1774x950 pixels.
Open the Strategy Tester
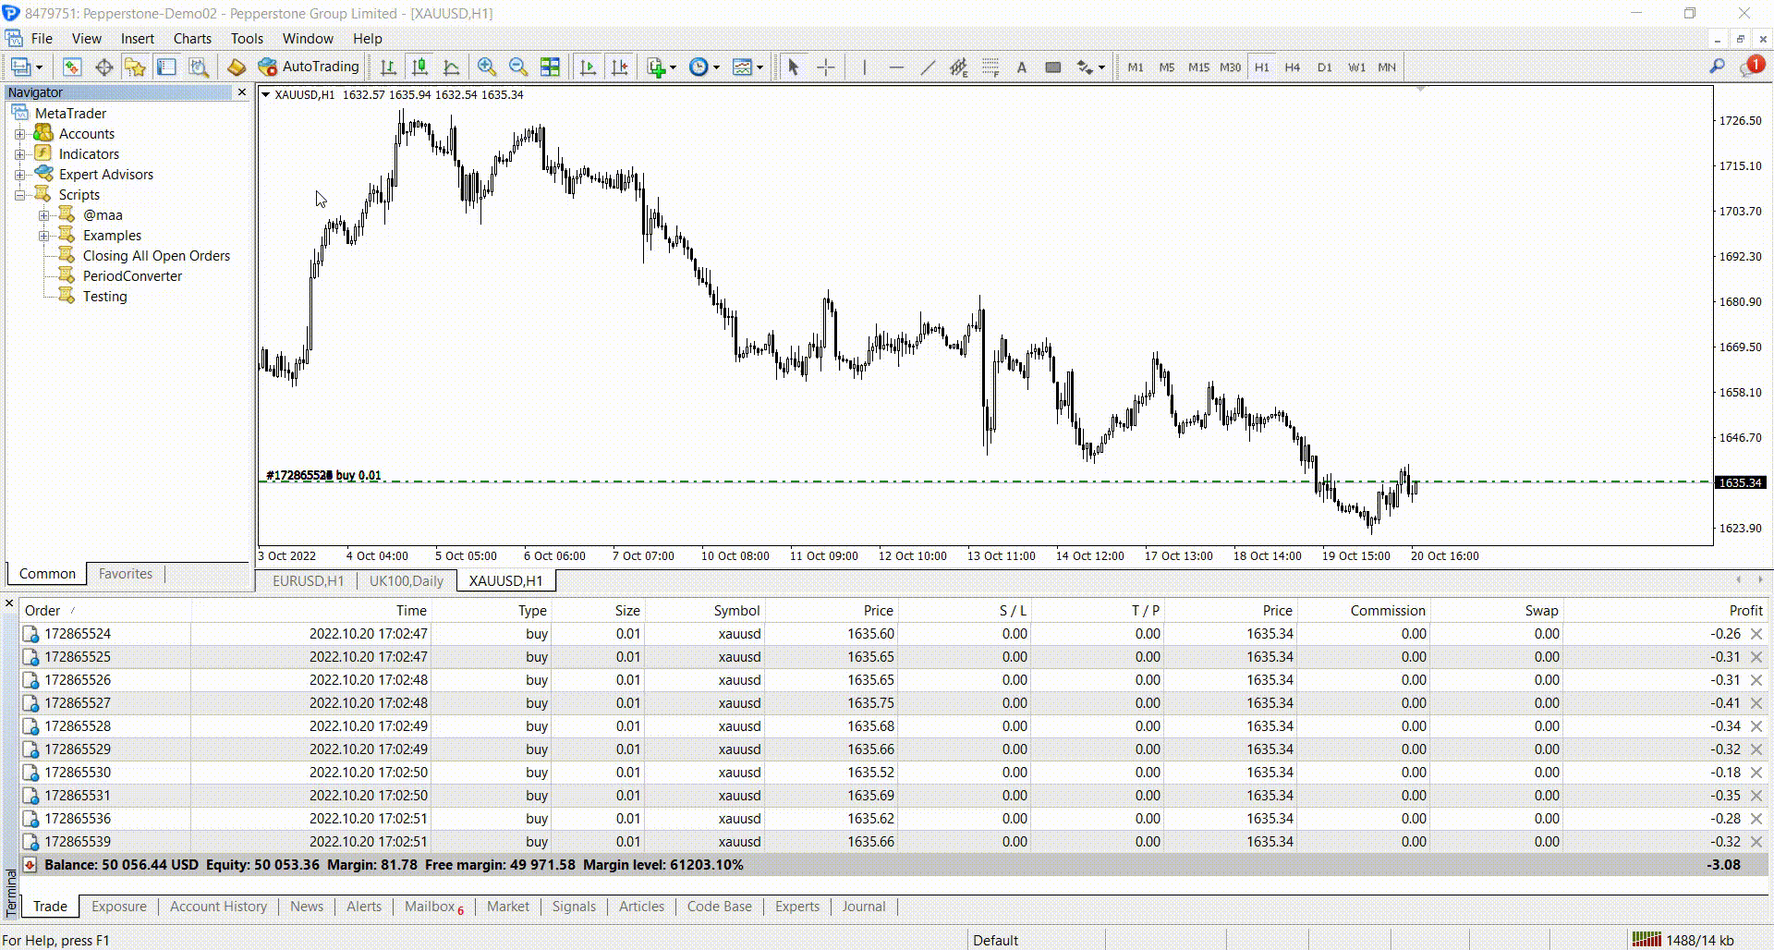point(198,67)
